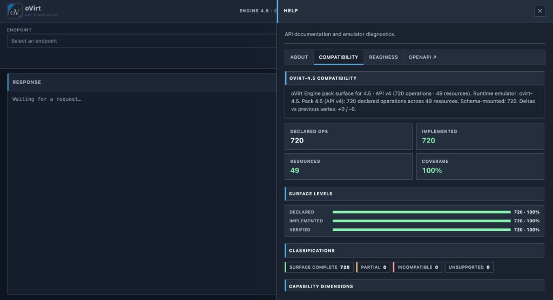Click the Declared Ops 720 card
The height and width of the screenshot is (300, 553).
348,137
